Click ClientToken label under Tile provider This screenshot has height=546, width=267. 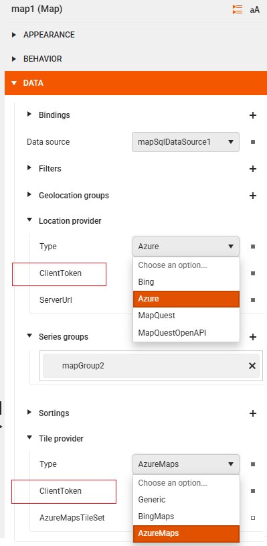tap(60, 491)
